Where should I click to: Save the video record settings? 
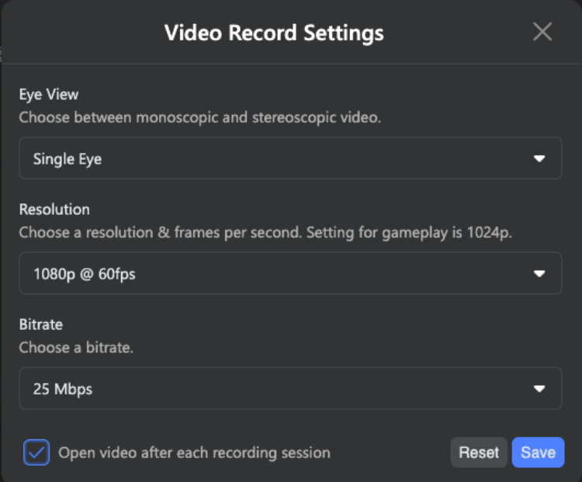pyautogui.click(x=538, y=453)
